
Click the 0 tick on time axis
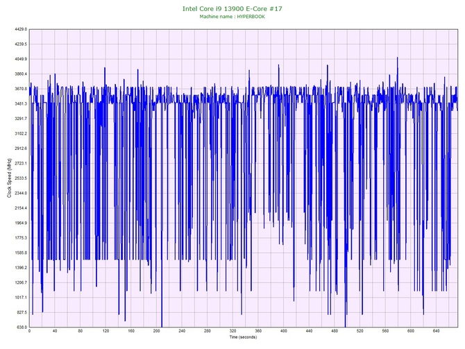point(29,331)
